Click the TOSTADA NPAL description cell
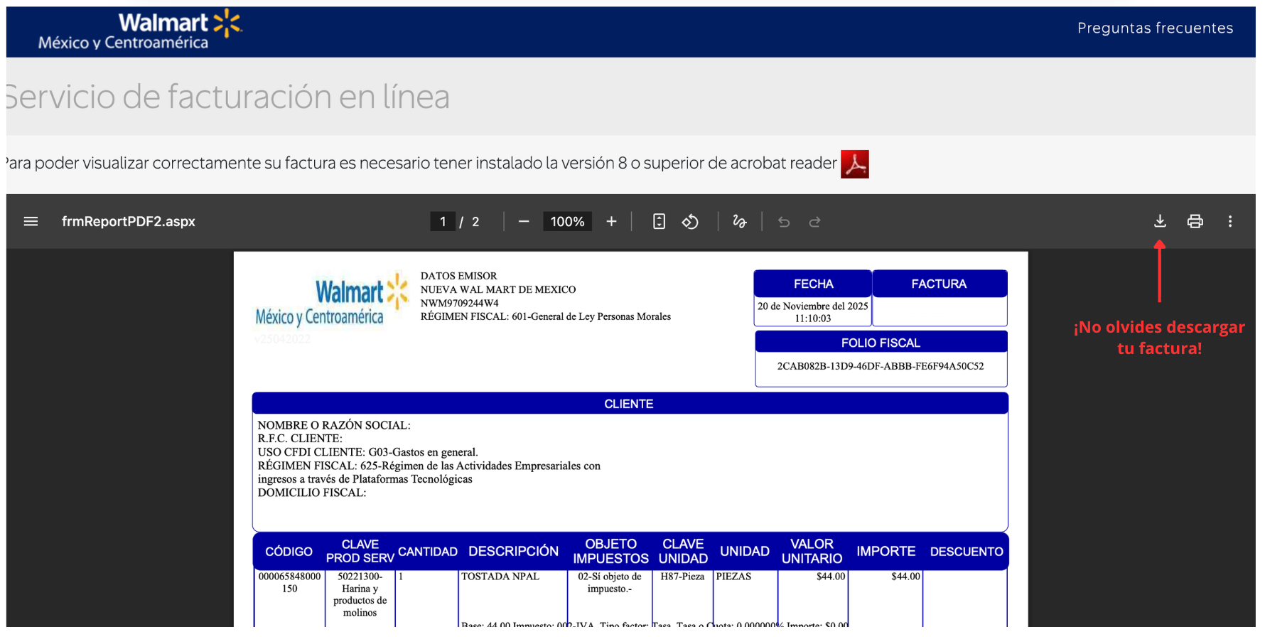The width and height of the screenshot is (1265, 637). click(x=500, y=577)
